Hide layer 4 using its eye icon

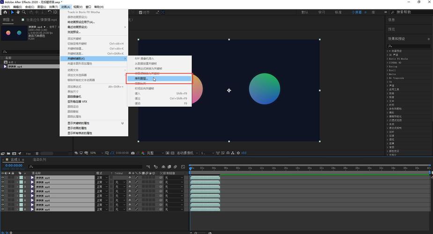click(x=3, y=191)
